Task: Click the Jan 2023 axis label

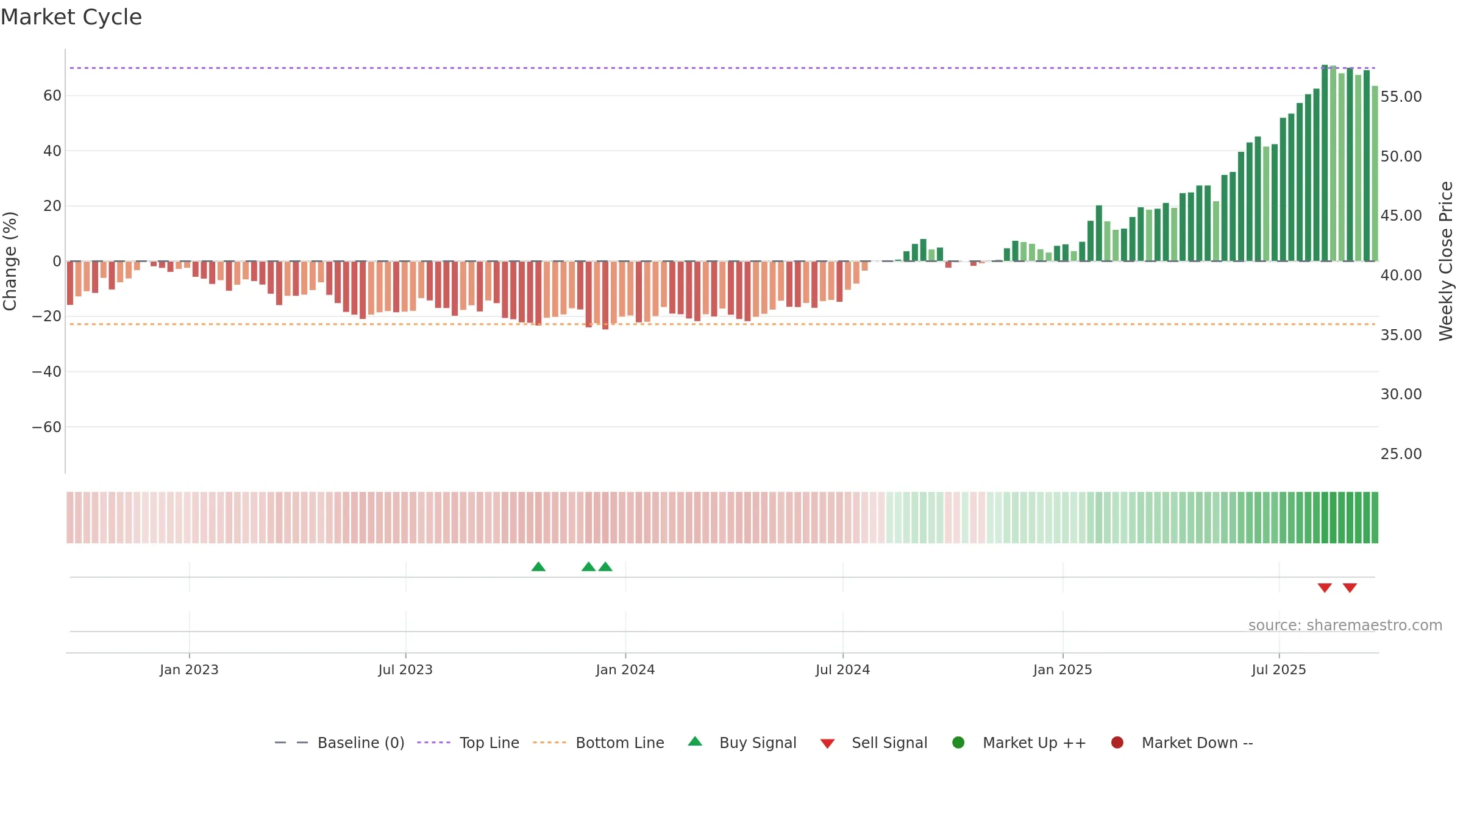Action: (x=189, y=669)
